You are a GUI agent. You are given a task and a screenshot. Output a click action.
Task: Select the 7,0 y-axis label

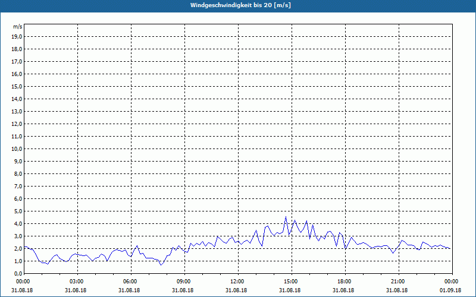tap(18, 187)
